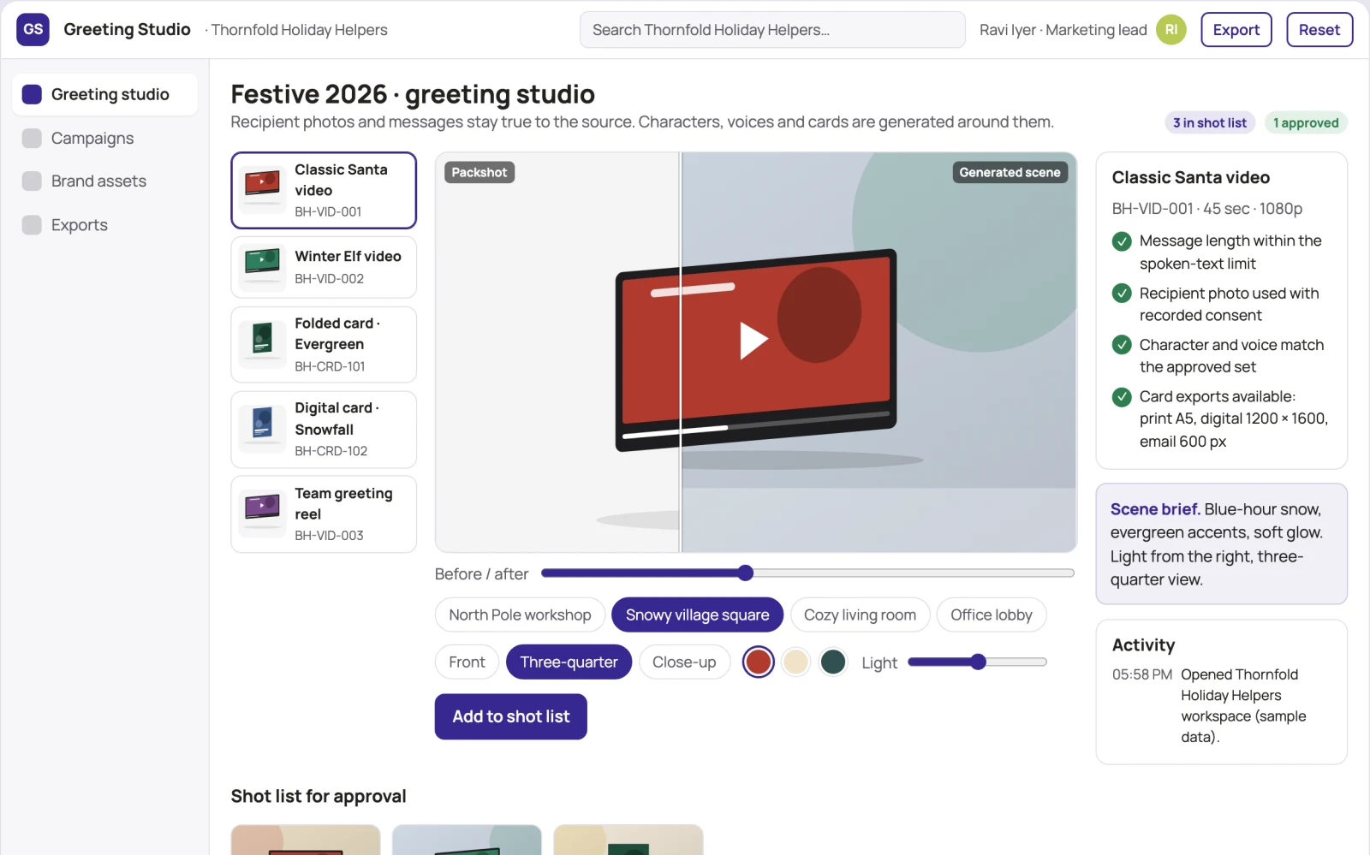The width and height of the screenshot is (1370, 855).
Task: Click the 1 approved badge
Action: pyautogui.click(x=1306, y=123)
